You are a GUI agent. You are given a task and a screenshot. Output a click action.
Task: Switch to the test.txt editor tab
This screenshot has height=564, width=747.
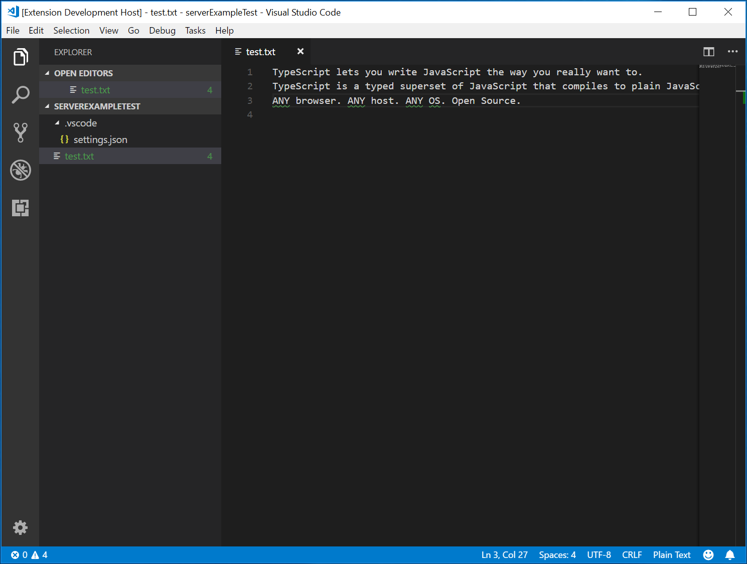click(260, 51)
